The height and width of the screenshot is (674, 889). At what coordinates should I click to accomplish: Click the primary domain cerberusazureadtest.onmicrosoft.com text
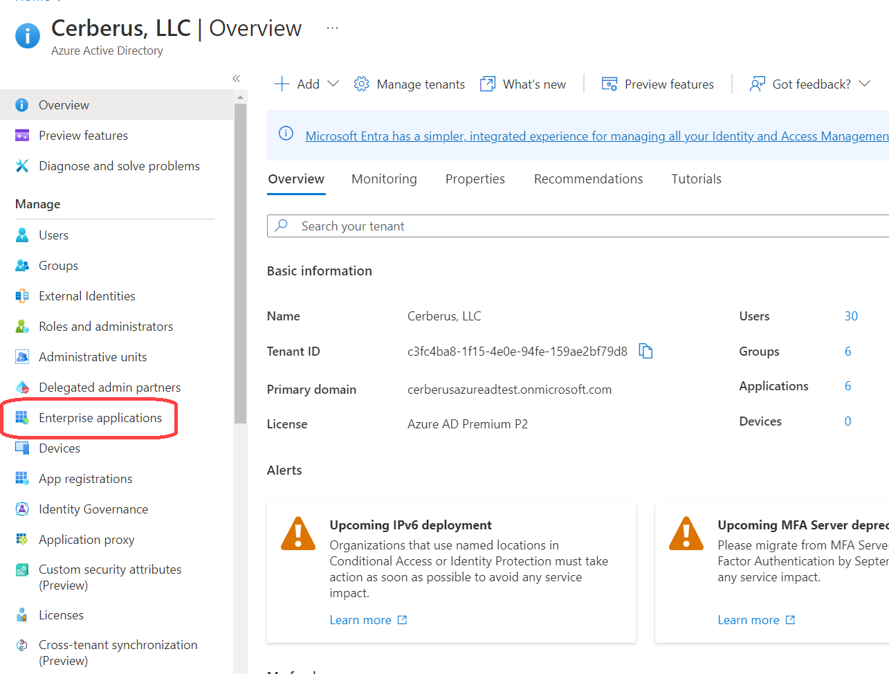(x=509, y=390)
